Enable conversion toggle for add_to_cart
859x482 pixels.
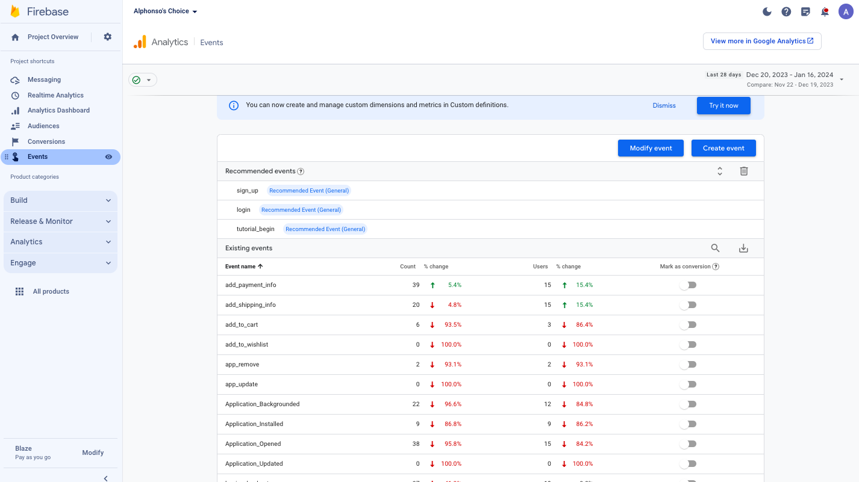(x=687, y=325)
